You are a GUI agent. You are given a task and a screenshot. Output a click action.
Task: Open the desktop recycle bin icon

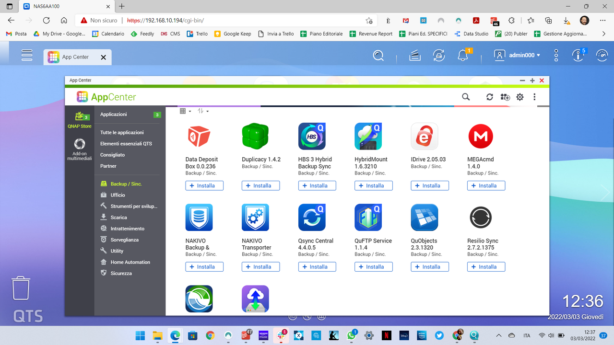pos(21,287)
